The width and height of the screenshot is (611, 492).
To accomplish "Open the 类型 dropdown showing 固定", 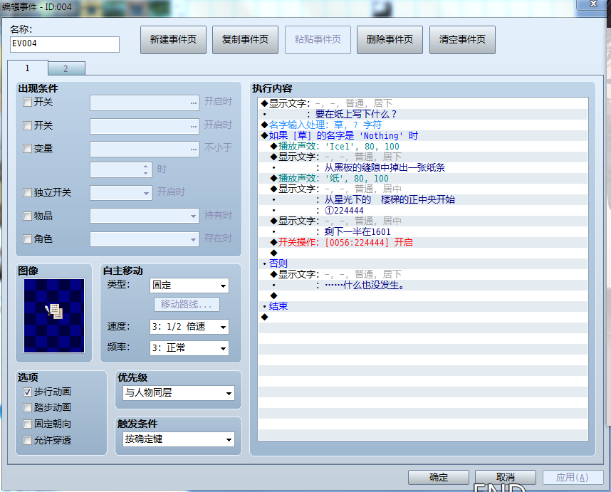I will click(x=189, y=286).
